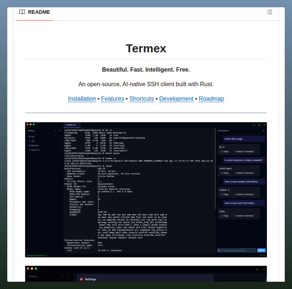Screen dimensions: 292x289
Task: Click Copy under the 'lscpu' suggestion
Action: pyautogui.click(x=225, y=216)
